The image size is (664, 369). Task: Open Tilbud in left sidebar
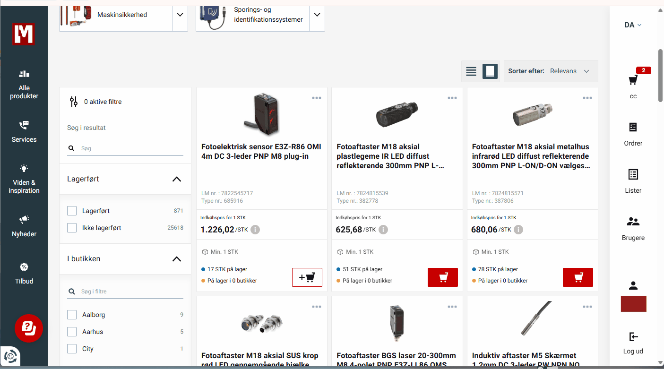[x=24, y=274]
